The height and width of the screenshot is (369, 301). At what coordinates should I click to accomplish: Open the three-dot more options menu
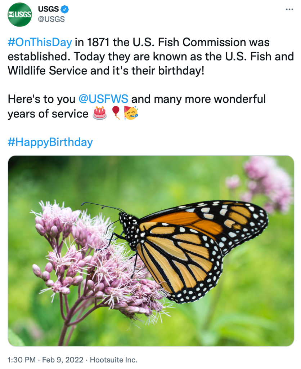[289, 9]
